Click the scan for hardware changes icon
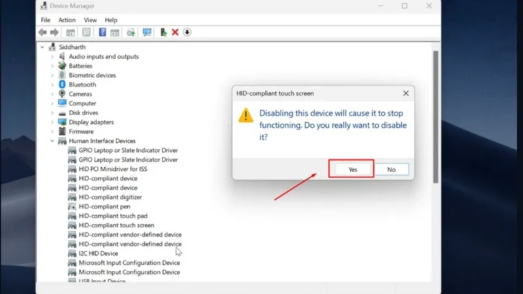 [147, 32]
